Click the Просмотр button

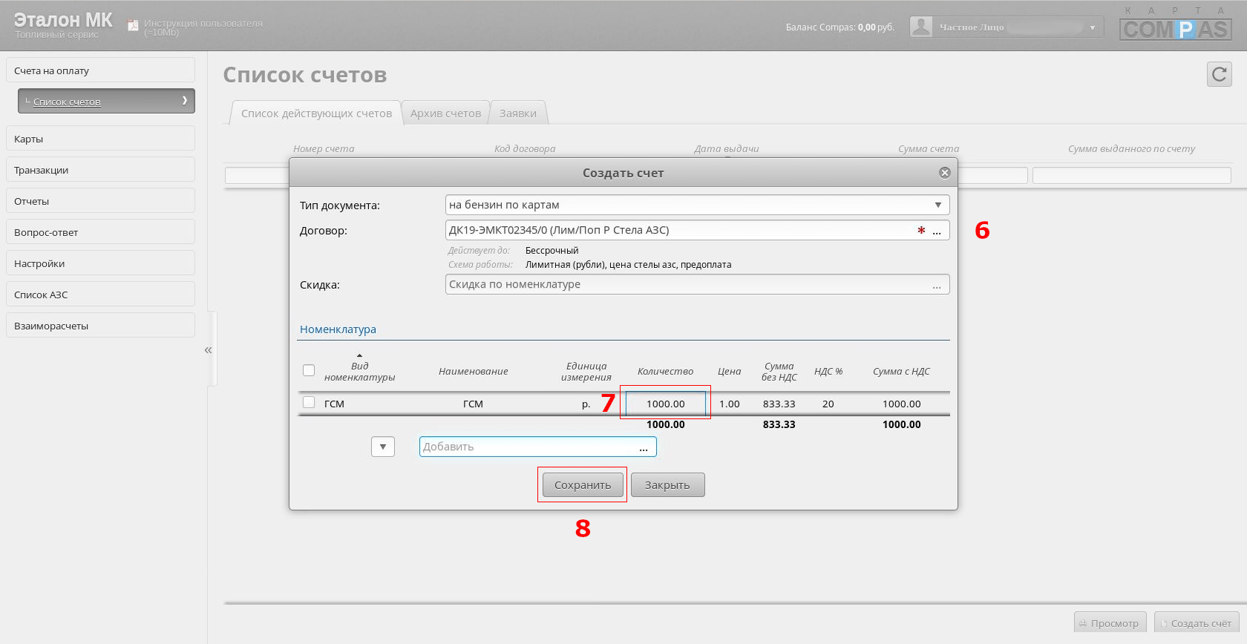coord(1110,622)
